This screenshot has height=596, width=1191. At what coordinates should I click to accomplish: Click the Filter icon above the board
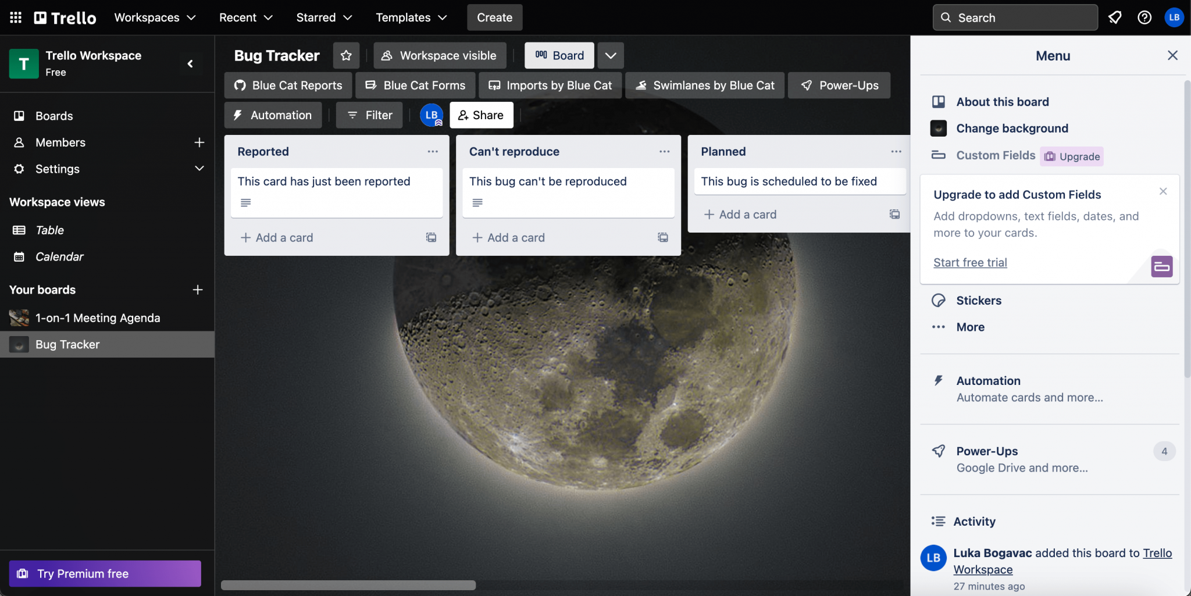352,115
